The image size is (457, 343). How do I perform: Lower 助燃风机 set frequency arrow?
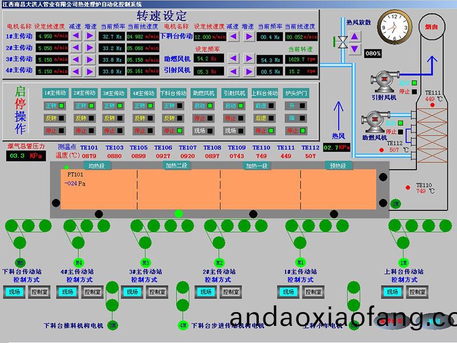[234, 59]
